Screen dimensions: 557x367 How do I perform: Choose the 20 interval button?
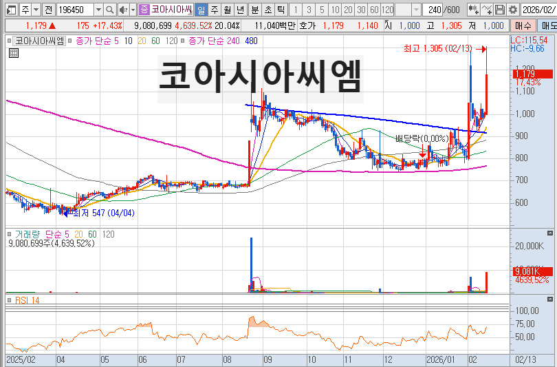pyautogui.click(x=348, y=10)
